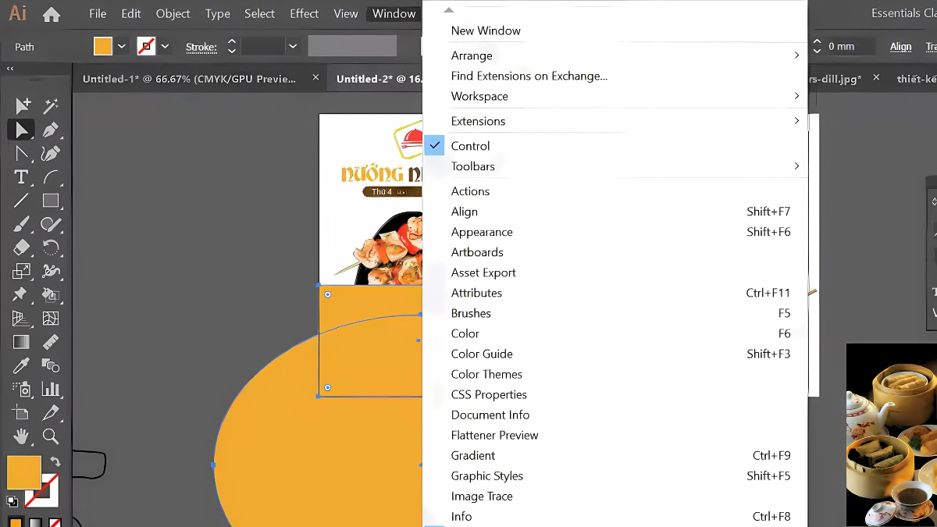Open the Essentials workspace switcher
Viewport: 937px width, 527px height.
click(903, 13)
